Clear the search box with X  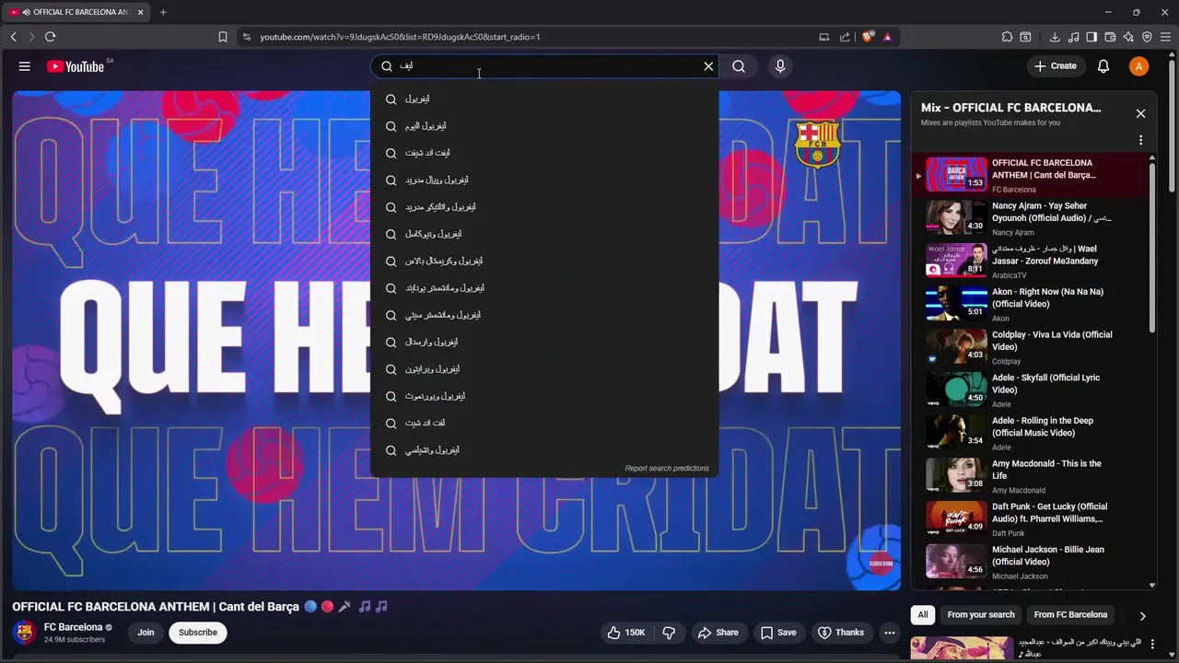pos(708,66)
